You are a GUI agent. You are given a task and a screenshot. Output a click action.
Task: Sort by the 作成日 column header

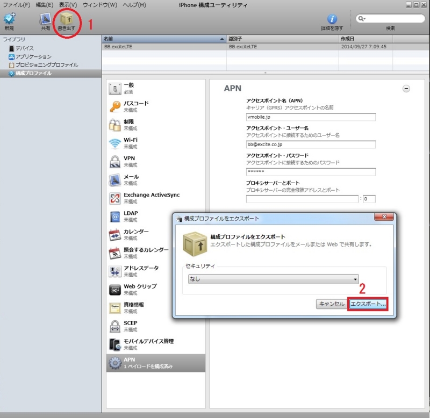point(366,39)
